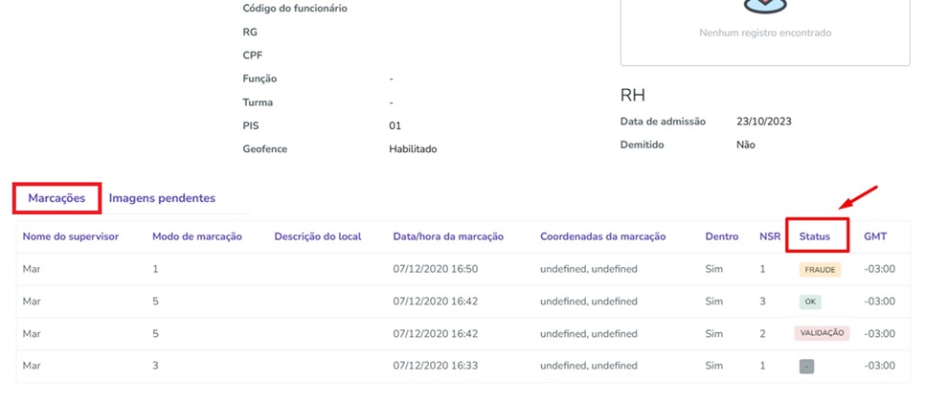
Task: Sort by Modo de marcação column
Action: pyautogui.click(x=197, y=236)
